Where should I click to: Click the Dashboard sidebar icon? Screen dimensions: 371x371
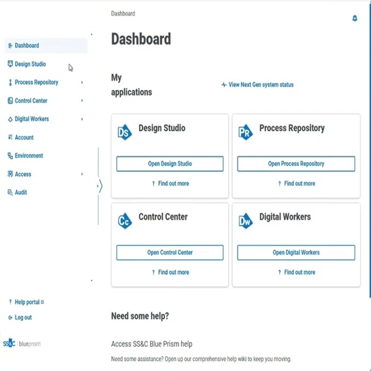(x=10, y=45)
